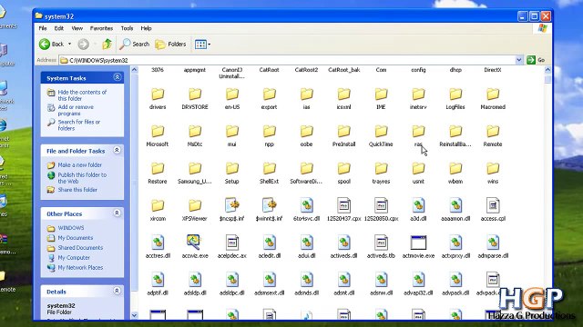The image size is (583, 327).
Task: Select the accwiz.exe file icon
Action: coord(194,243)
